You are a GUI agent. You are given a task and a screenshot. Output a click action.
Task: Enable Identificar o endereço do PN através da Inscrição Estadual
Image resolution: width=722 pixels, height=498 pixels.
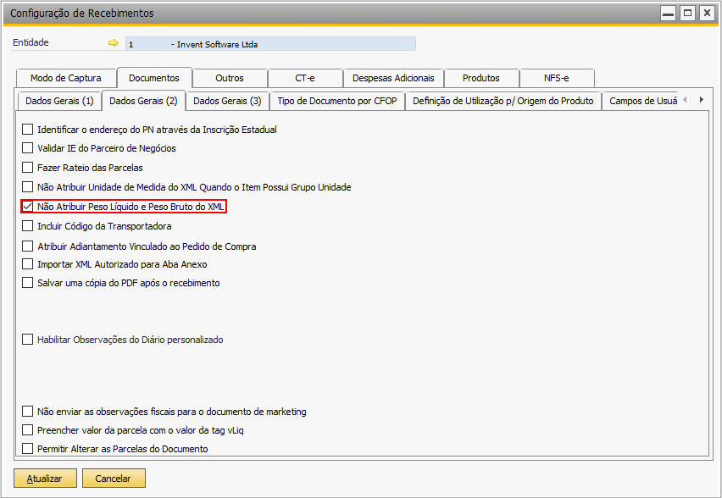pos(28,130)
